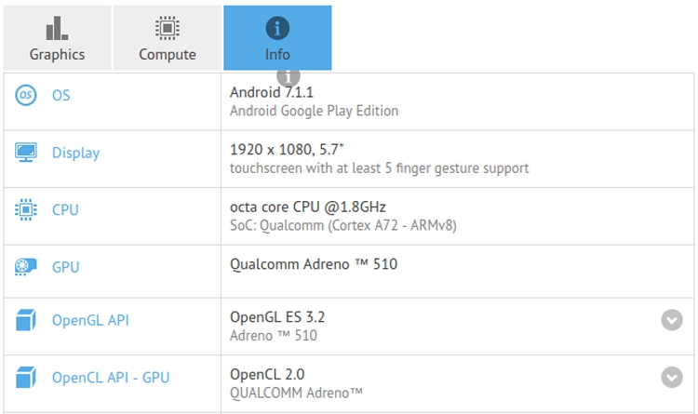Click the OS icon in first row
The width and height of the screenshot is (698, 414).
[26, 96]
